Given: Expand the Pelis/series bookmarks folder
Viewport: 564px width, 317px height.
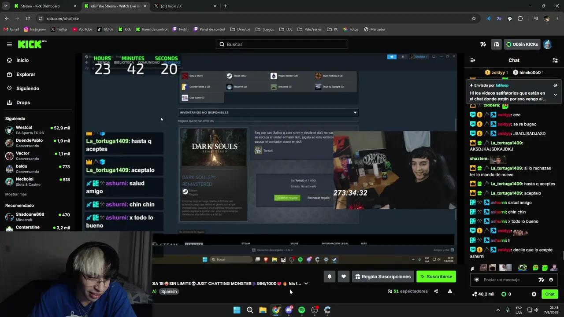Looking at the screenshot, I should coord(309,29).
